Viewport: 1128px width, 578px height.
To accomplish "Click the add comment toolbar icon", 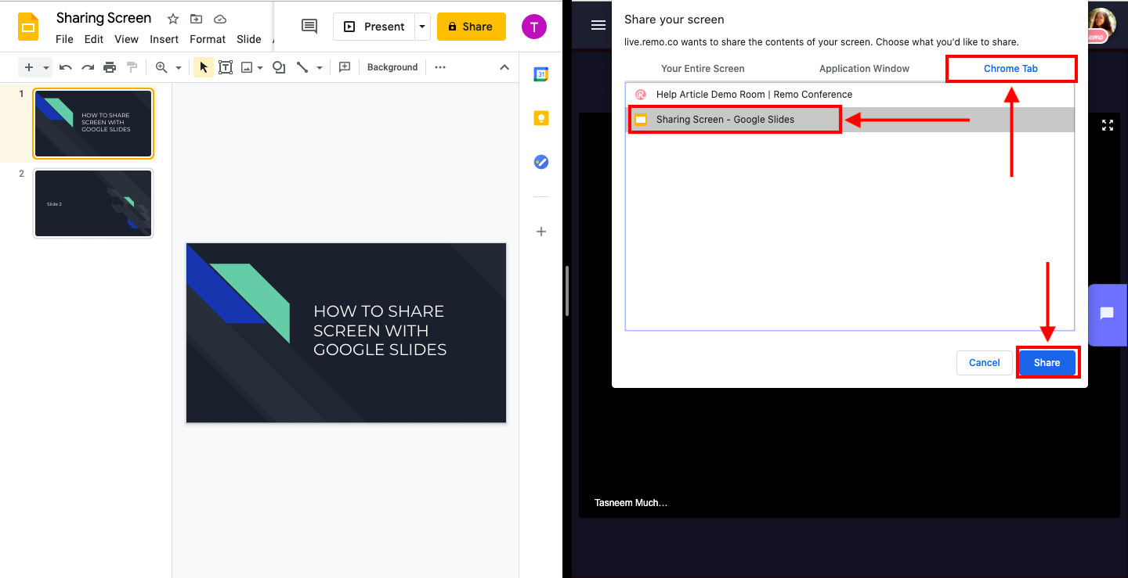I will click(344, 67).
